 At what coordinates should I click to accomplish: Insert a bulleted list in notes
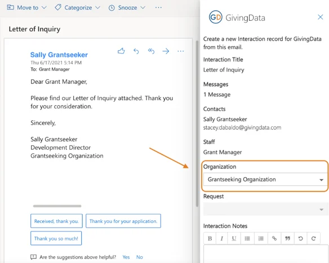click(x=247, y=238)
